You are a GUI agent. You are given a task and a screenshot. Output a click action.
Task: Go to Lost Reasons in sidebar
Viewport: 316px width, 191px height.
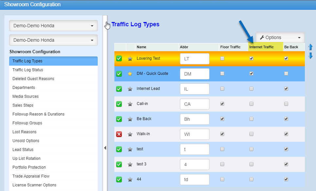click(25, 132)
